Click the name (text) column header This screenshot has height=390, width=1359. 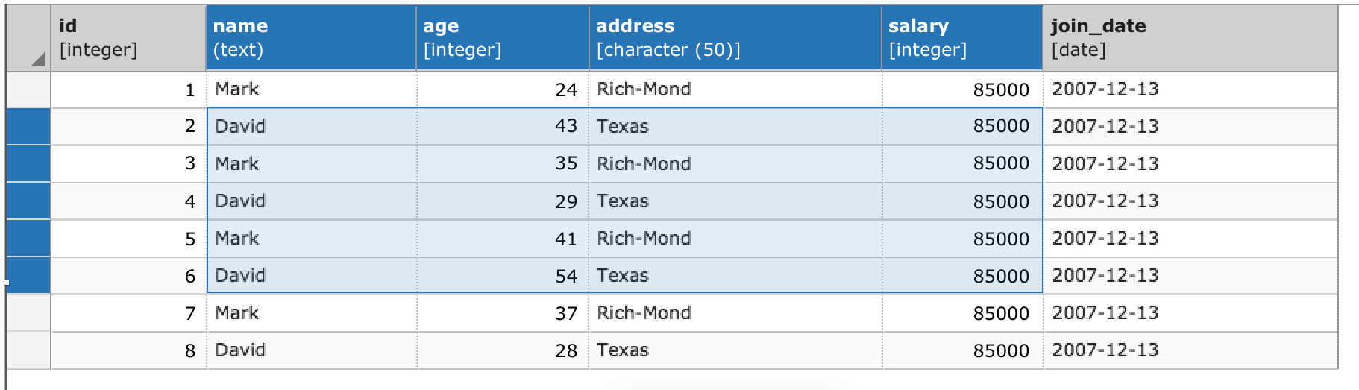pos(310,38)
